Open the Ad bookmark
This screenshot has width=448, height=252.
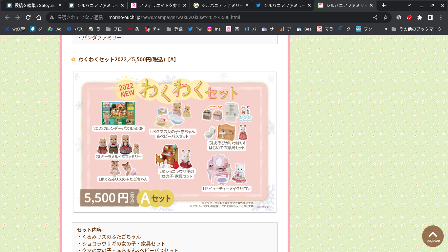pyautogui.click(x=55, y=29)
